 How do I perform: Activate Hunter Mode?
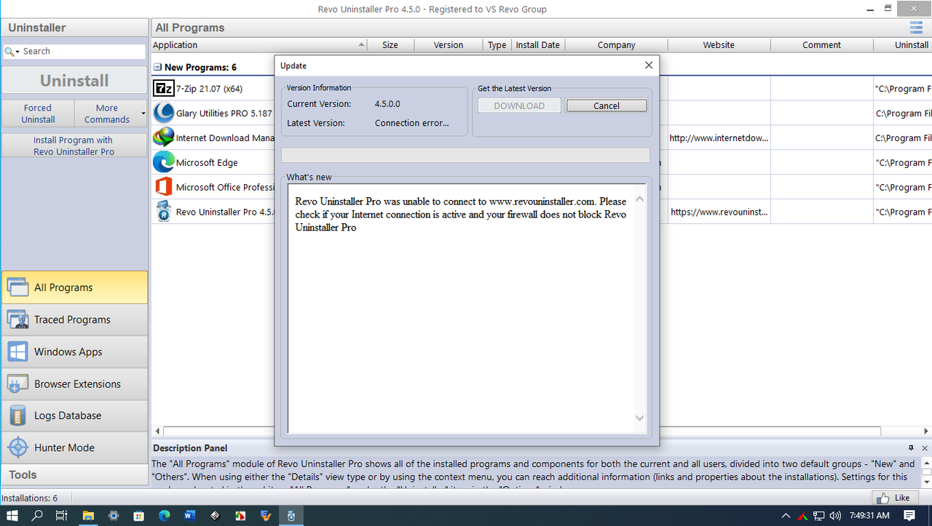74,447
